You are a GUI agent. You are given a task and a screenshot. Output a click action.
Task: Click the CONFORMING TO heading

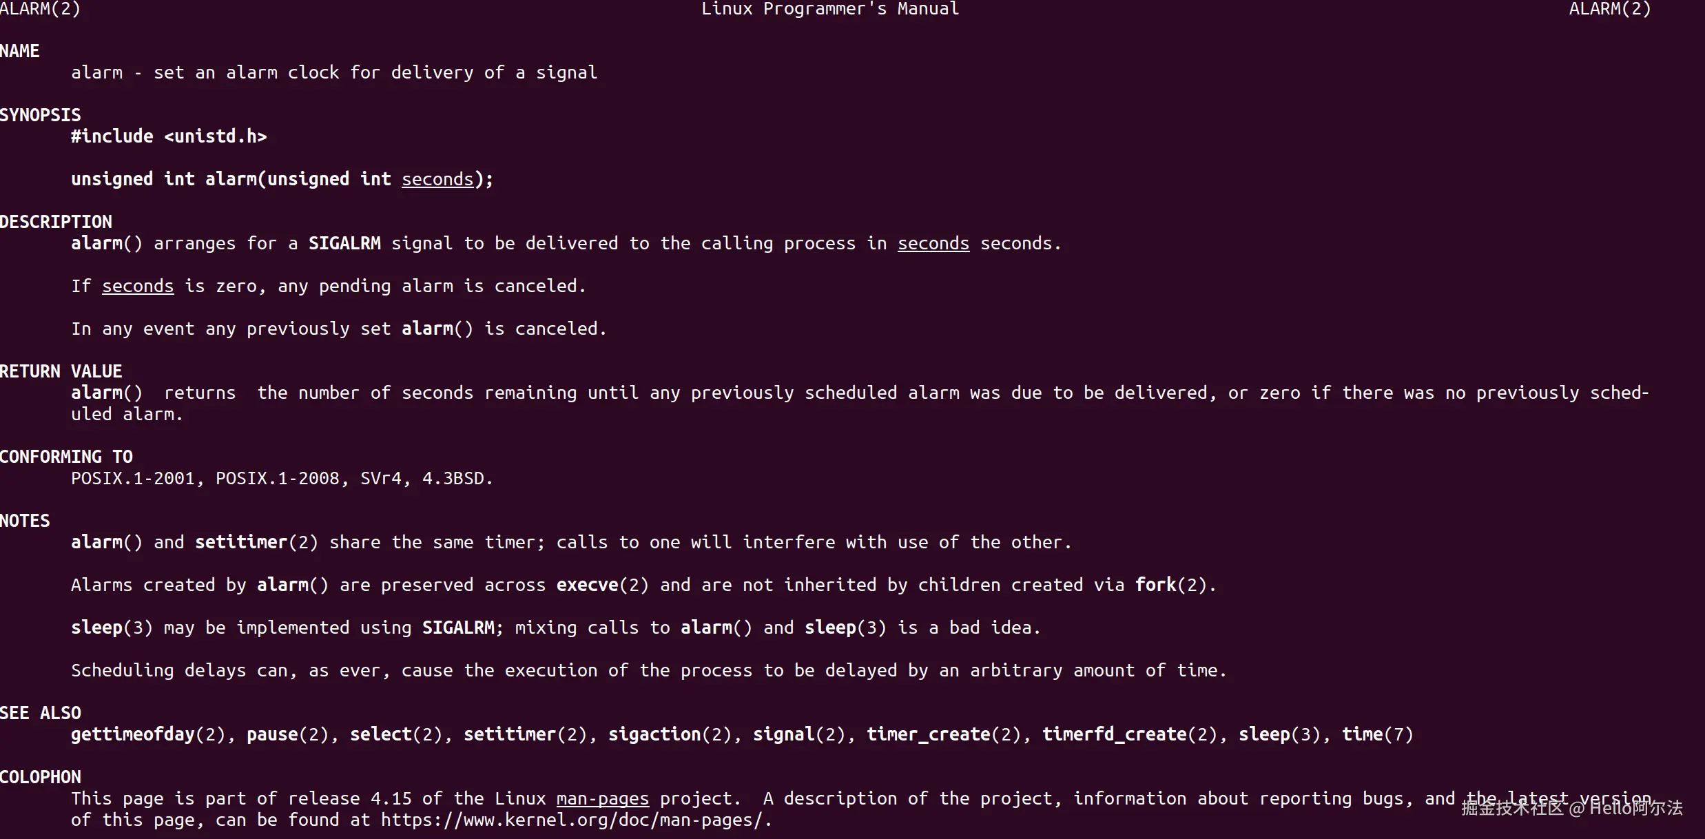click(67, 457)
